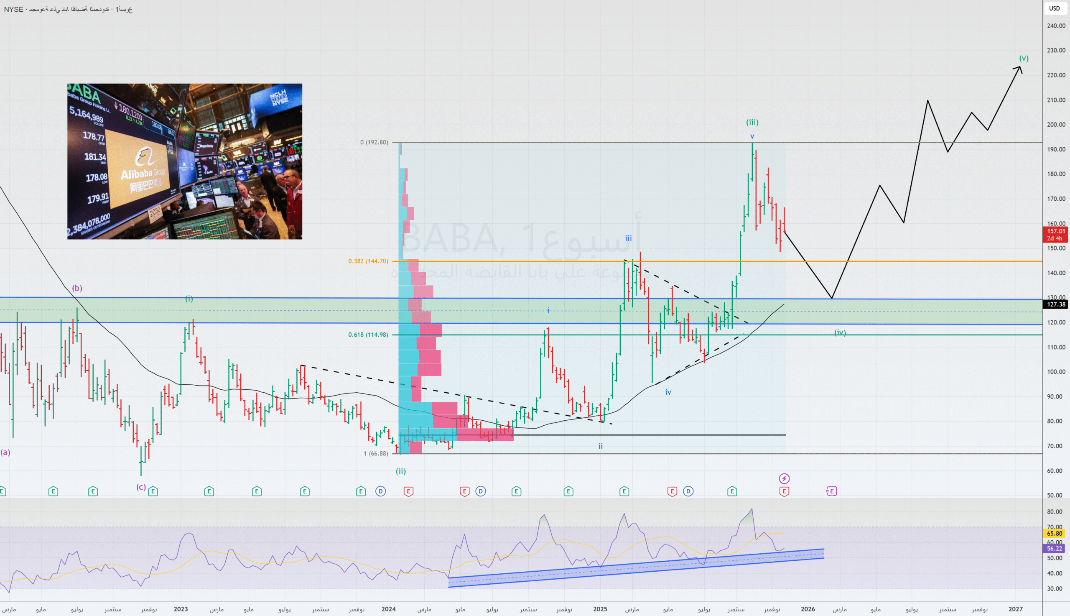
Task: Open the red earnings icon below the (ii) label
Action: (408, 491)
